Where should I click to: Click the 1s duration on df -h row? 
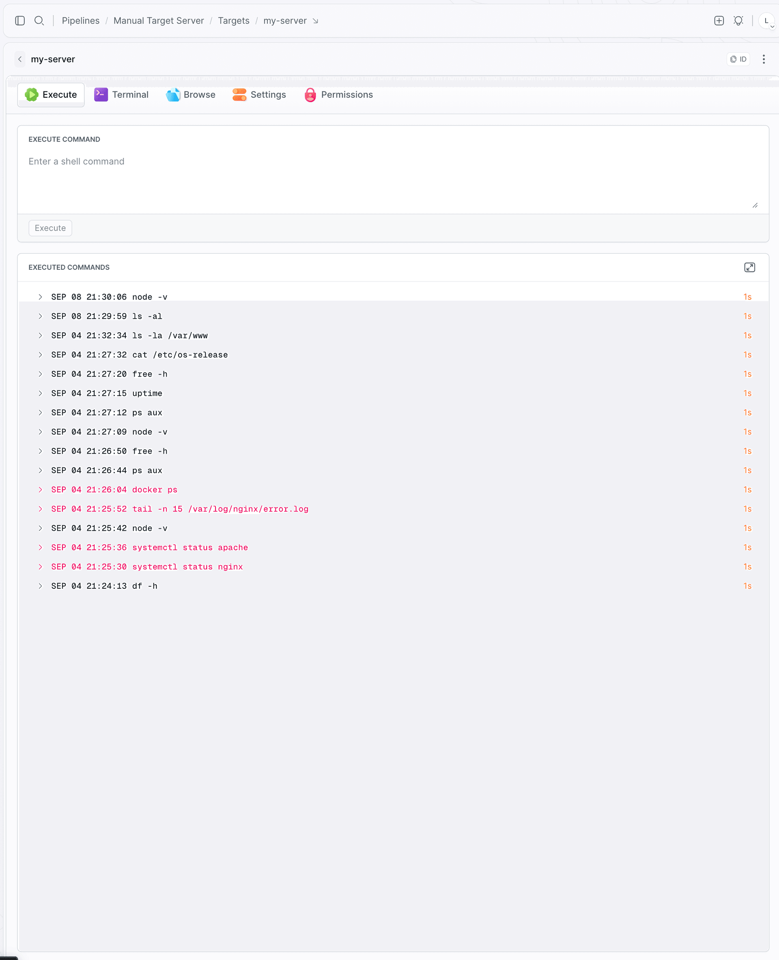coord(747,587)
